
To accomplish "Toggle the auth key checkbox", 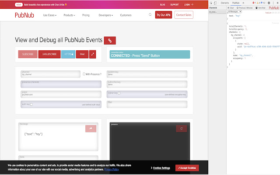I will (31, 105).
